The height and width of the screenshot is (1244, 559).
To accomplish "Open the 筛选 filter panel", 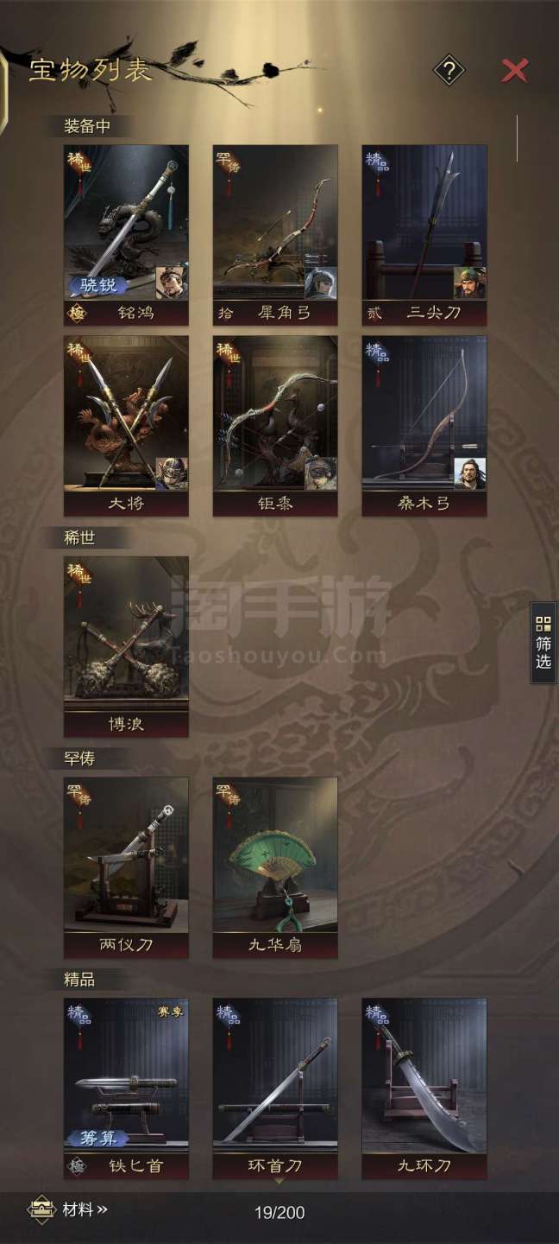I will 543,644.
